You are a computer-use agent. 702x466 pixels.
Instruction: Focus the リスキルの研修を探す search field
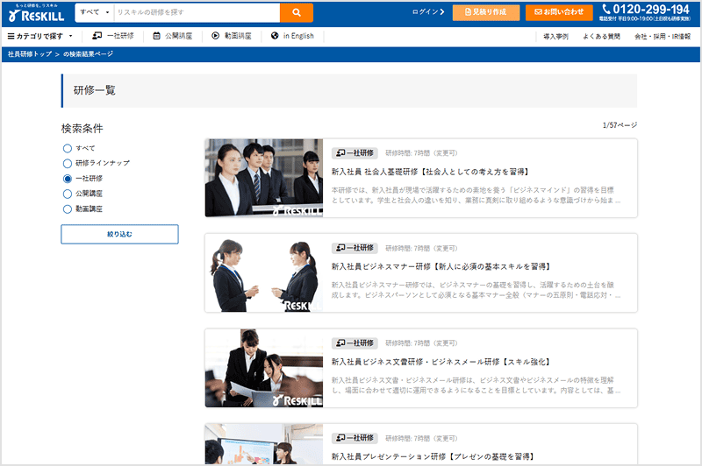coord(197,12)
